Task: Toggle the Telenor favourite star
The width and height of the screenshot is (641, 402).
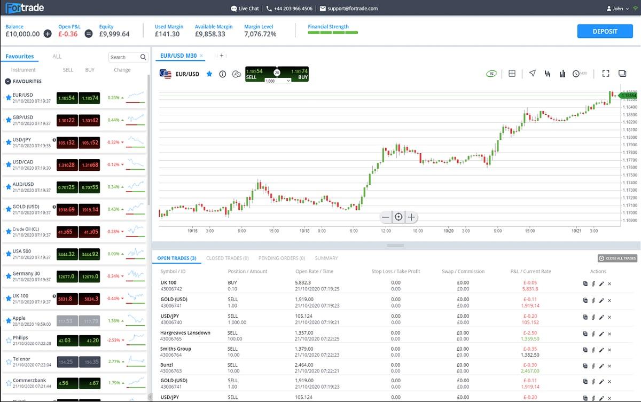Action: [x=9, y=361]
